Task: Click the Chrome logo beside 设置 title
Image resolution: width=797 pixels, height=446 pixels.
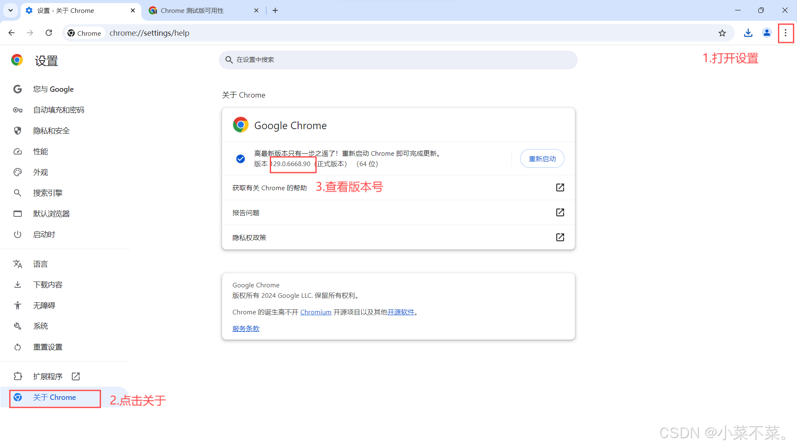Action: (17, 60)
